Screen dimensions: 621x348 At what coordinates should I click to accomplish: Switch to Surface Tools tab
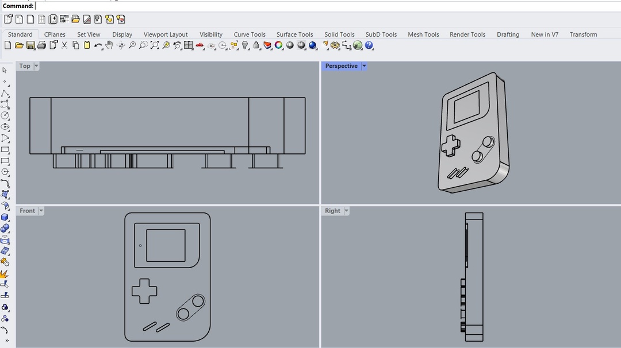(294, 34)
